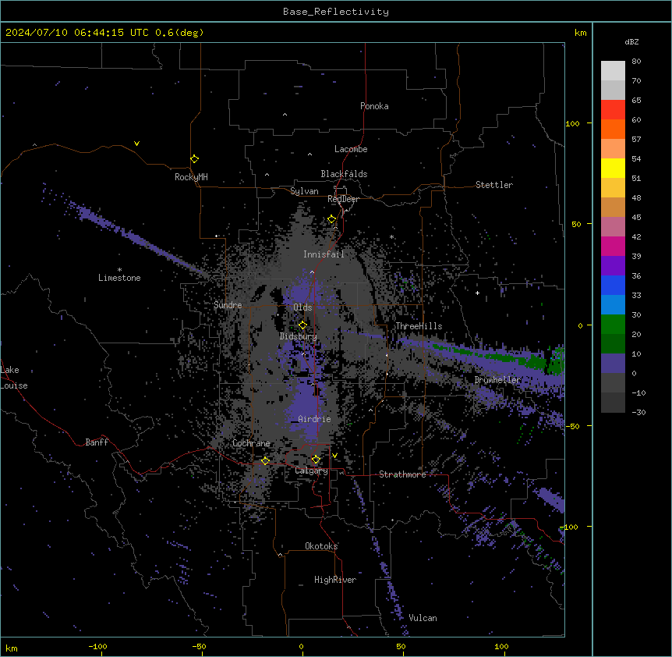Screen dimensions: 672x657
Task: Pick the purple 39-36 dBZ legend swatch
Action: coord(613,265)
